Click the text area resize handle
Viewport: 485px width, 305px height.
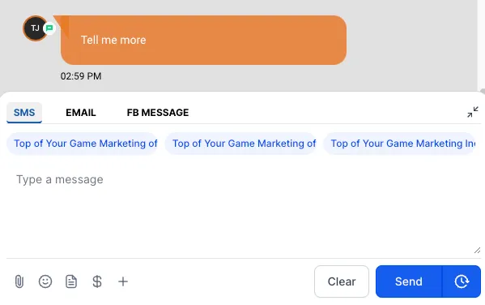click(x=477, y=250)
